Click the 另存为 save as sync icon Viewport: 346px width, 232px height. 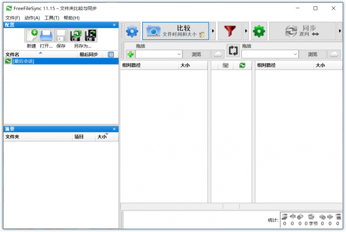click(75, 36)
